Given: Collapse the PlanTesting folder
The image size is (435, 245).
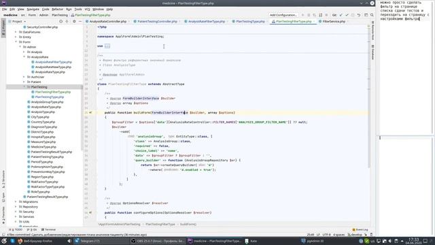Looking at the screenshot, I should click(24, 87).
